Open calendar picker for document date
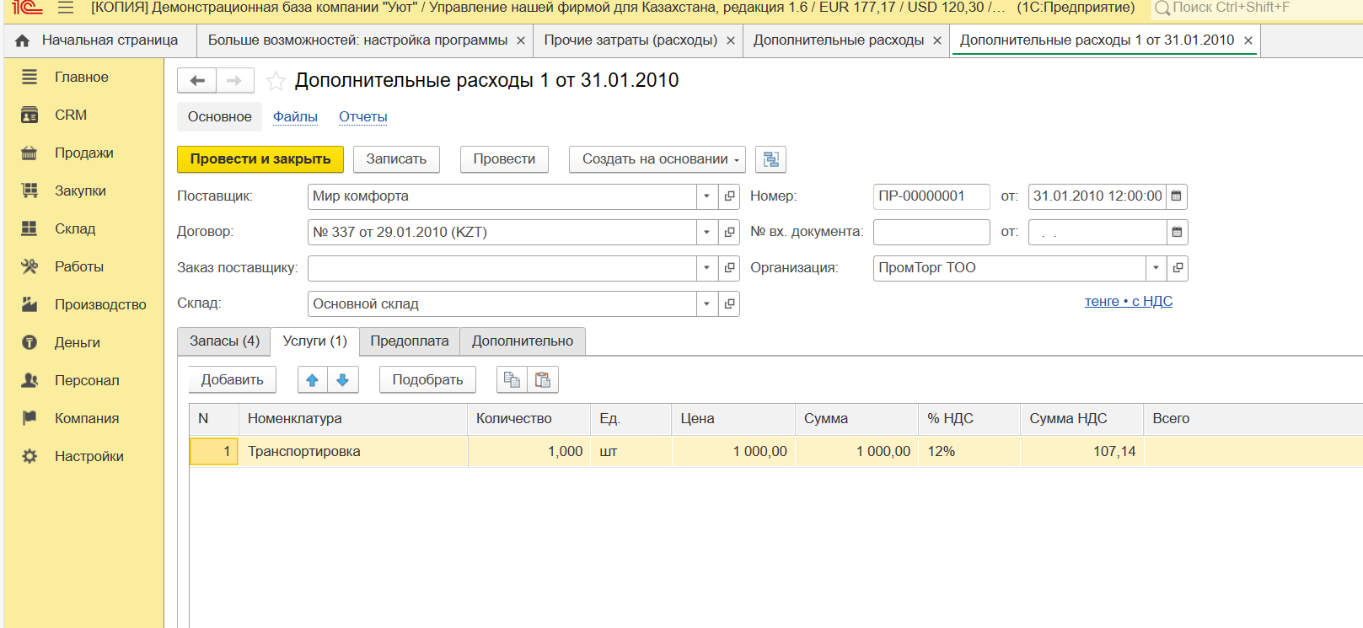The image size is (1363, 628). click(x=1177, y=196)
